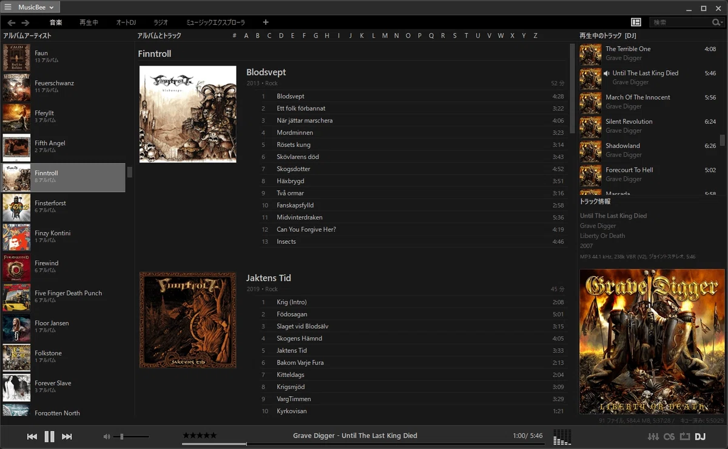Open the MusicBee dropdown menu
728x449 pixels.
point(36,7)
